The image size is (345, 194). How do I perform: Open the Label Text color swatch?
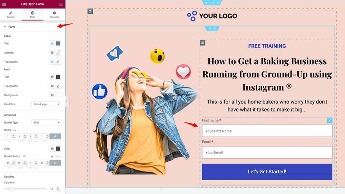[x=58, y=43]
